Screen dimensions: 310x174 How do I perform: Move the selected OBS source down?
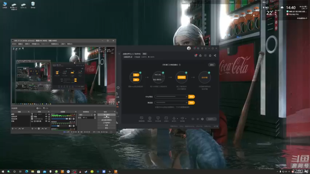46,129
